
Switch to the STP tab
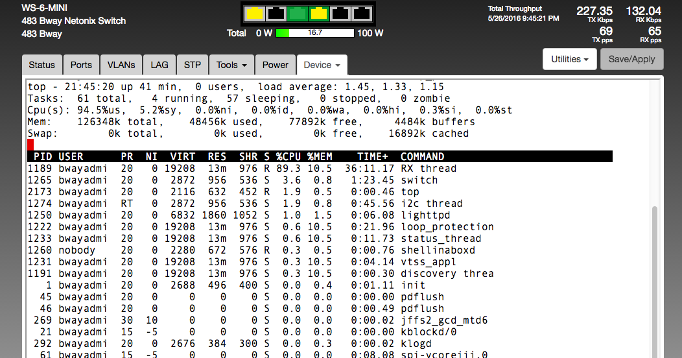[x=192, y=65]
